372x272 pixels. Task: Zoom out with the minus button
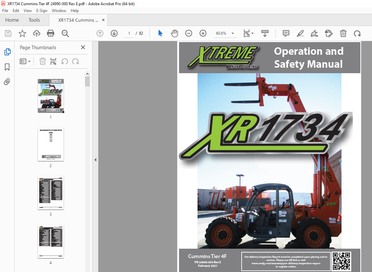click(x=189, y=33)
